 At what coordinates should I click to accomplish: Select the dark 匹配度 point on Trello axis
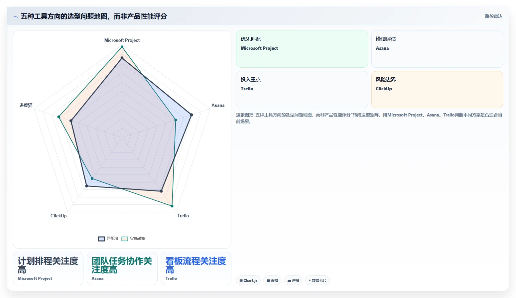point(161,191)
